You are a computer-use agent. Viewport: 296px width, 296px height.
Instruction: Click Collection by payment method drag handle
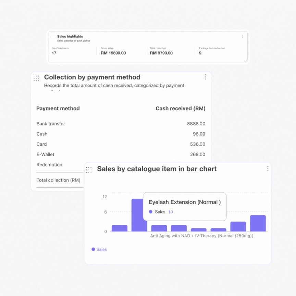tap(36, 78)
